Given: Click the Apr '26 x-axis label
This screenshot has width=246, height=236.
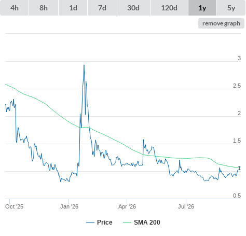Looking at the screenshot, I should coord(127,206).
